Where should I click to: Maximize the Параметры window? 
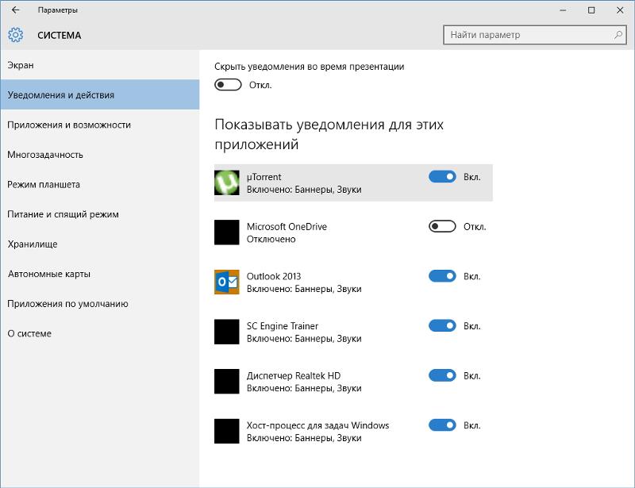coord(591,10)
